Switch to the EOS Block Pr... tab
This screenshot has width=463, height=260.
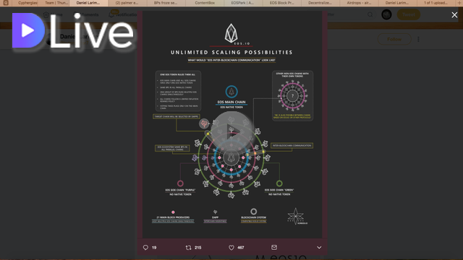(x=282, y=3)
